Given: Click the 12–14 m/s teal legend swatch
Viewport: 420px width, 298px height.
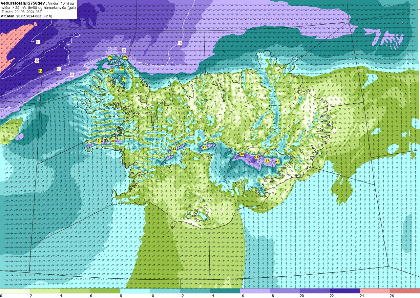Looking at the screenshot, I should (195, 291).
